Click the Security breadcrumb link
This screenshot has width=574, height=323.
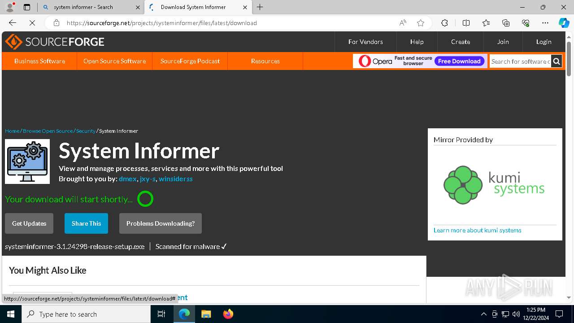point(86,131)
